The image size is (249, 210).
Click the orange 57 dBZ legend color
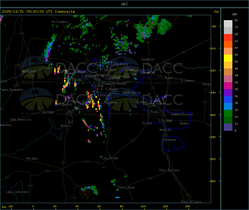click(x=228, y=44)
